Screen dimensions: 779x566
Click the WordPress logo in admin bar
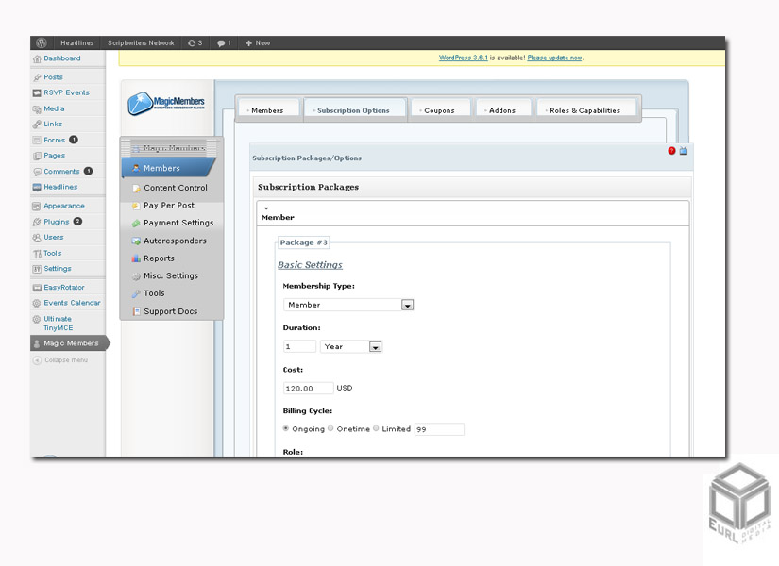pyautogui.click(x=42, y=43)
